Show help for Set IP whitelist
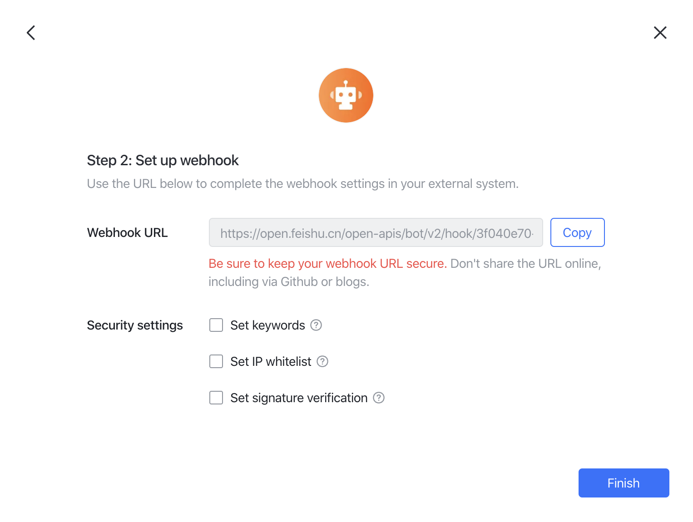Viewport: 693px width, 522px height. (x=322, y=361)
